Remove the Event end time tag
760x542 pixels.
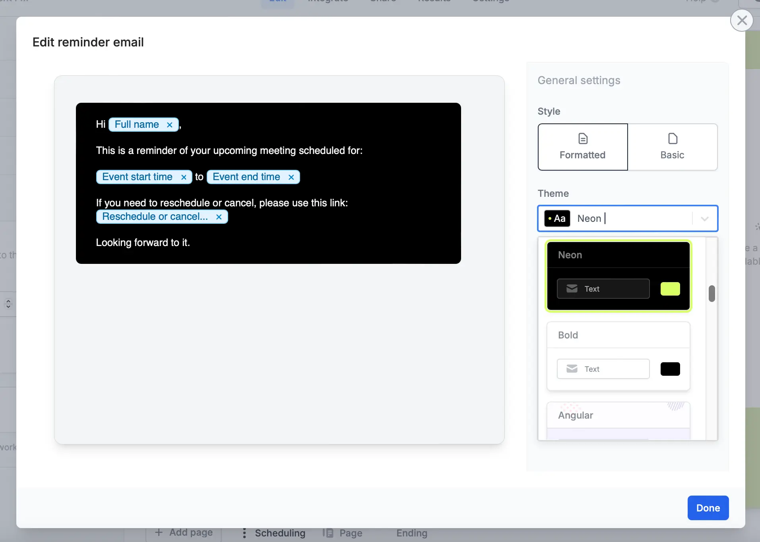(291, 177)
